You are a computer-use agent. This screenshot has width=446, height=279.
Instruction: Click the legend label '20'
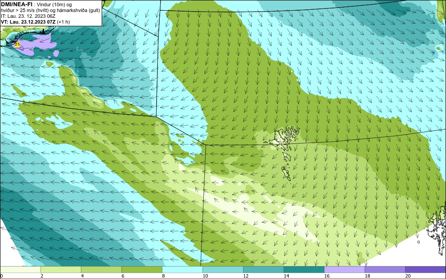pyautogui.click(x=408, y=276)
